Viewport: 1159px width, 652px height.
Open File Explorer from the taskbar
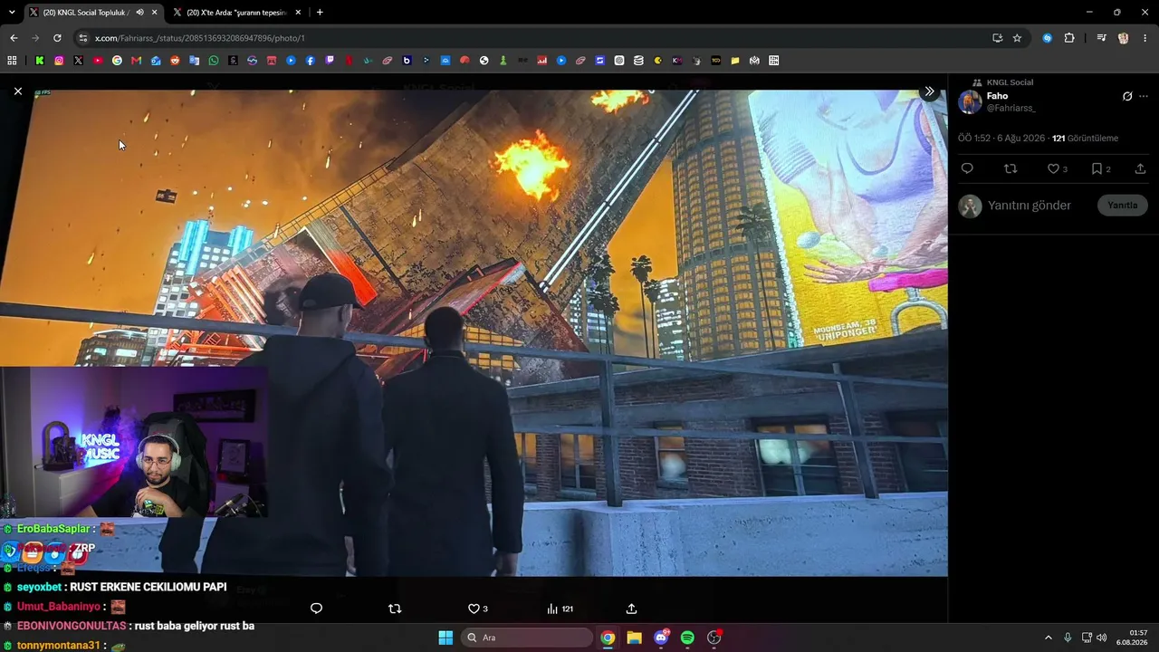pyautogui.click(x=634, y=638)
